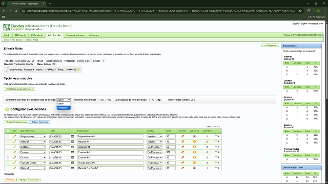
Task: Open the Puntos entry icon for Material "La Célula"
Action: (182, 168)
